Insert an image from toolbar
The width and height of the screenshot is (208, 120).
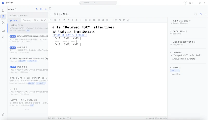click(x=116, y=20)
